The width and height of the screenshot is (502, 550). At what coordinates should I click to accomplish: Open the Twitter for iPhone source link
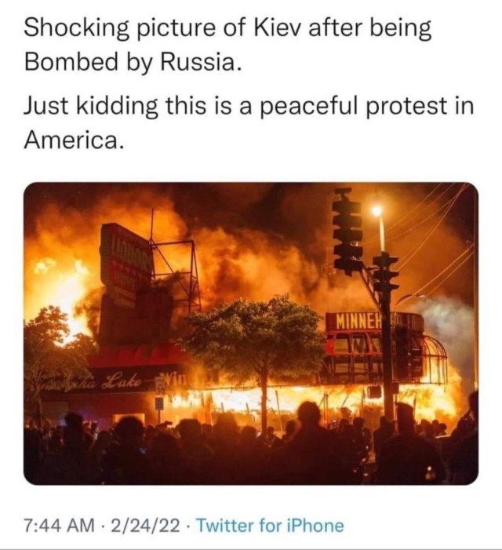point(270,525)
